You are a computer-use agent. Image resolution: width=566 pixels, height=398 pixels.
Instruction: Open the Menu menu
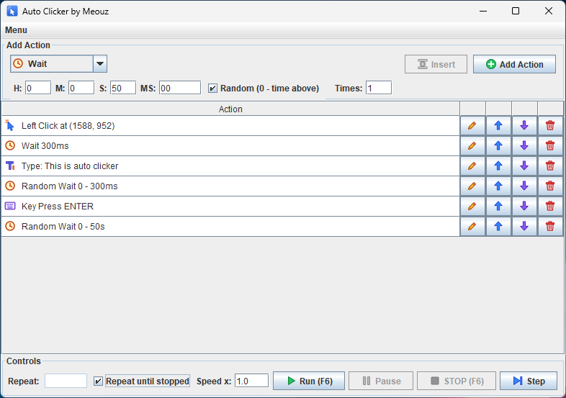point(16,30)
